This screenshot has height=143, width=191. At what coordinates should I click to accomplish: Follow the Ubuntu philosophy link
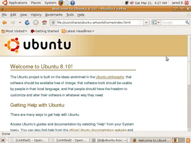110,77
